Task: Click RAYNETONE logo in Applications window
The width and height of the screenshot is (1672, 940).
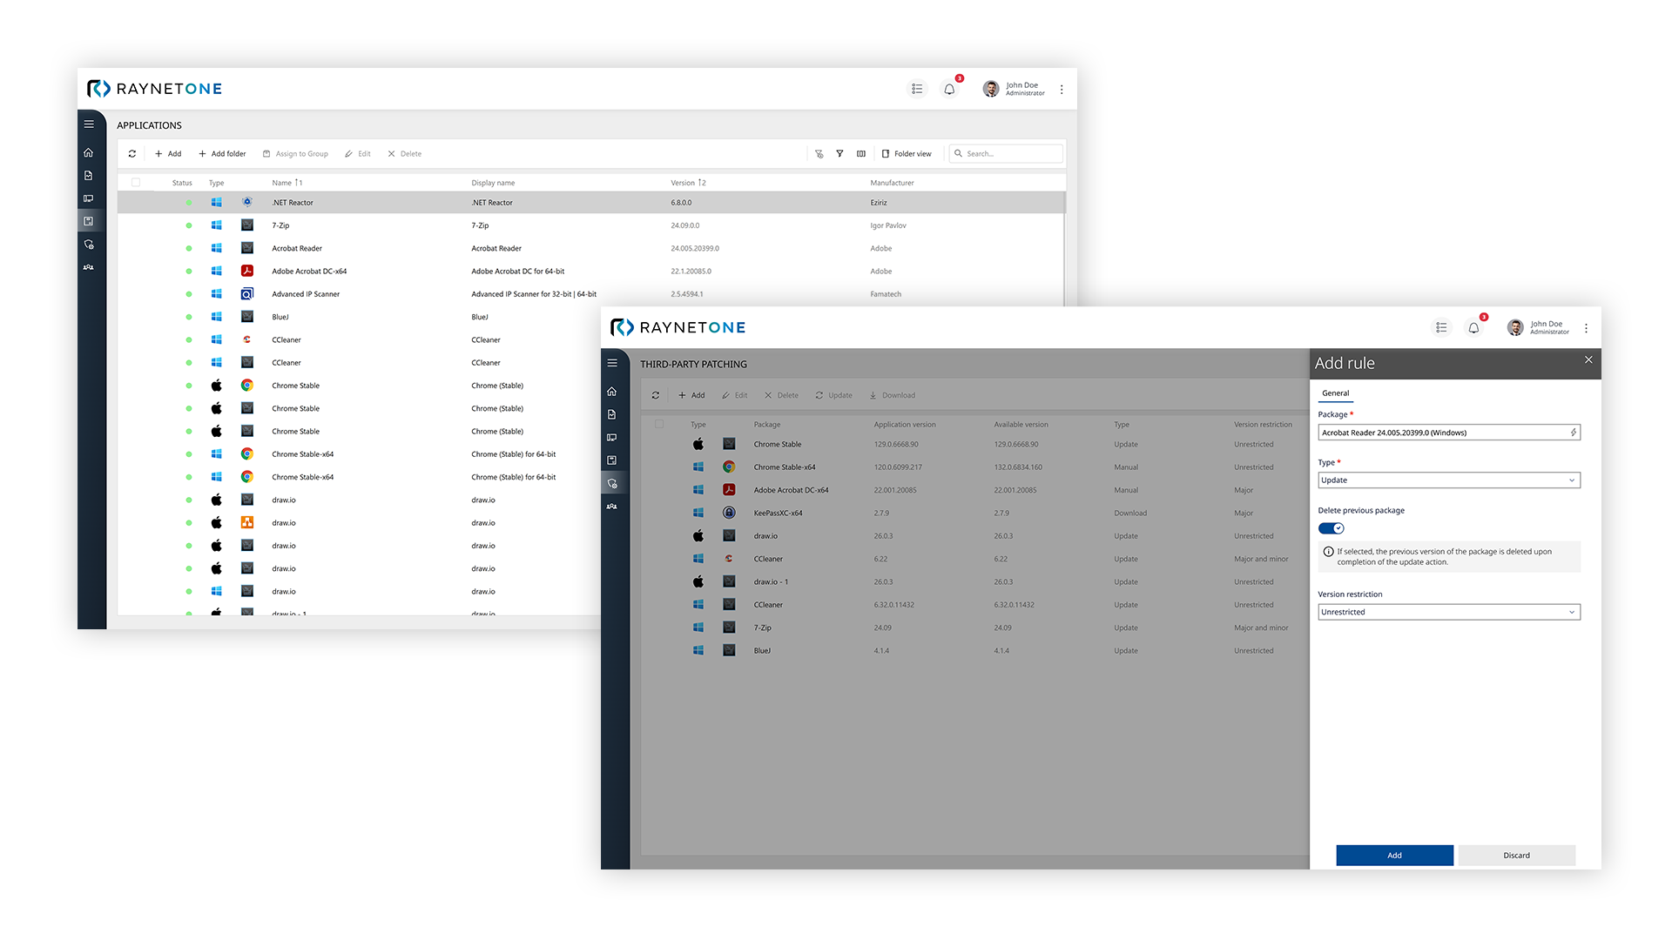Action: pyautogui.click(x=155, y=89)
